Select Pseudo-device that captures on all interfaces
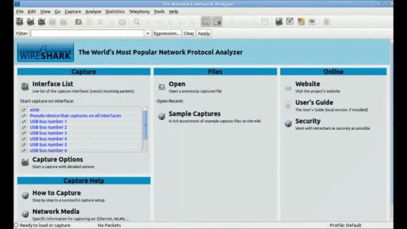The width and height of the screenshot is (407, 229). click(x=76, y=115)
